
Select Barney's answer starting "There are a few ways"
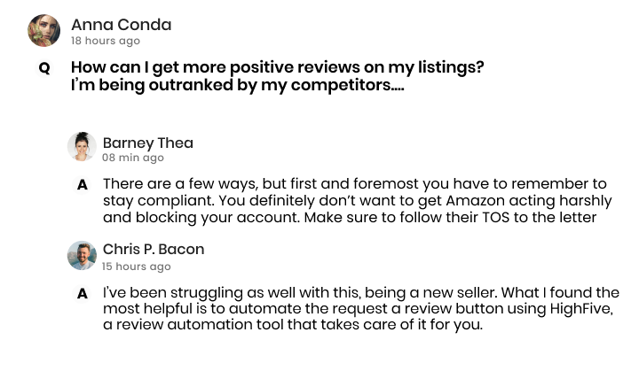(355, 200)
